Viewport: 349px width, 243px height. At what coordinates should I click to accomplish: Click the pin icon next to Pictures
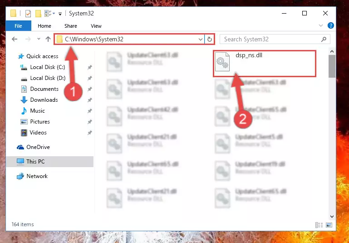pos(90,122)
